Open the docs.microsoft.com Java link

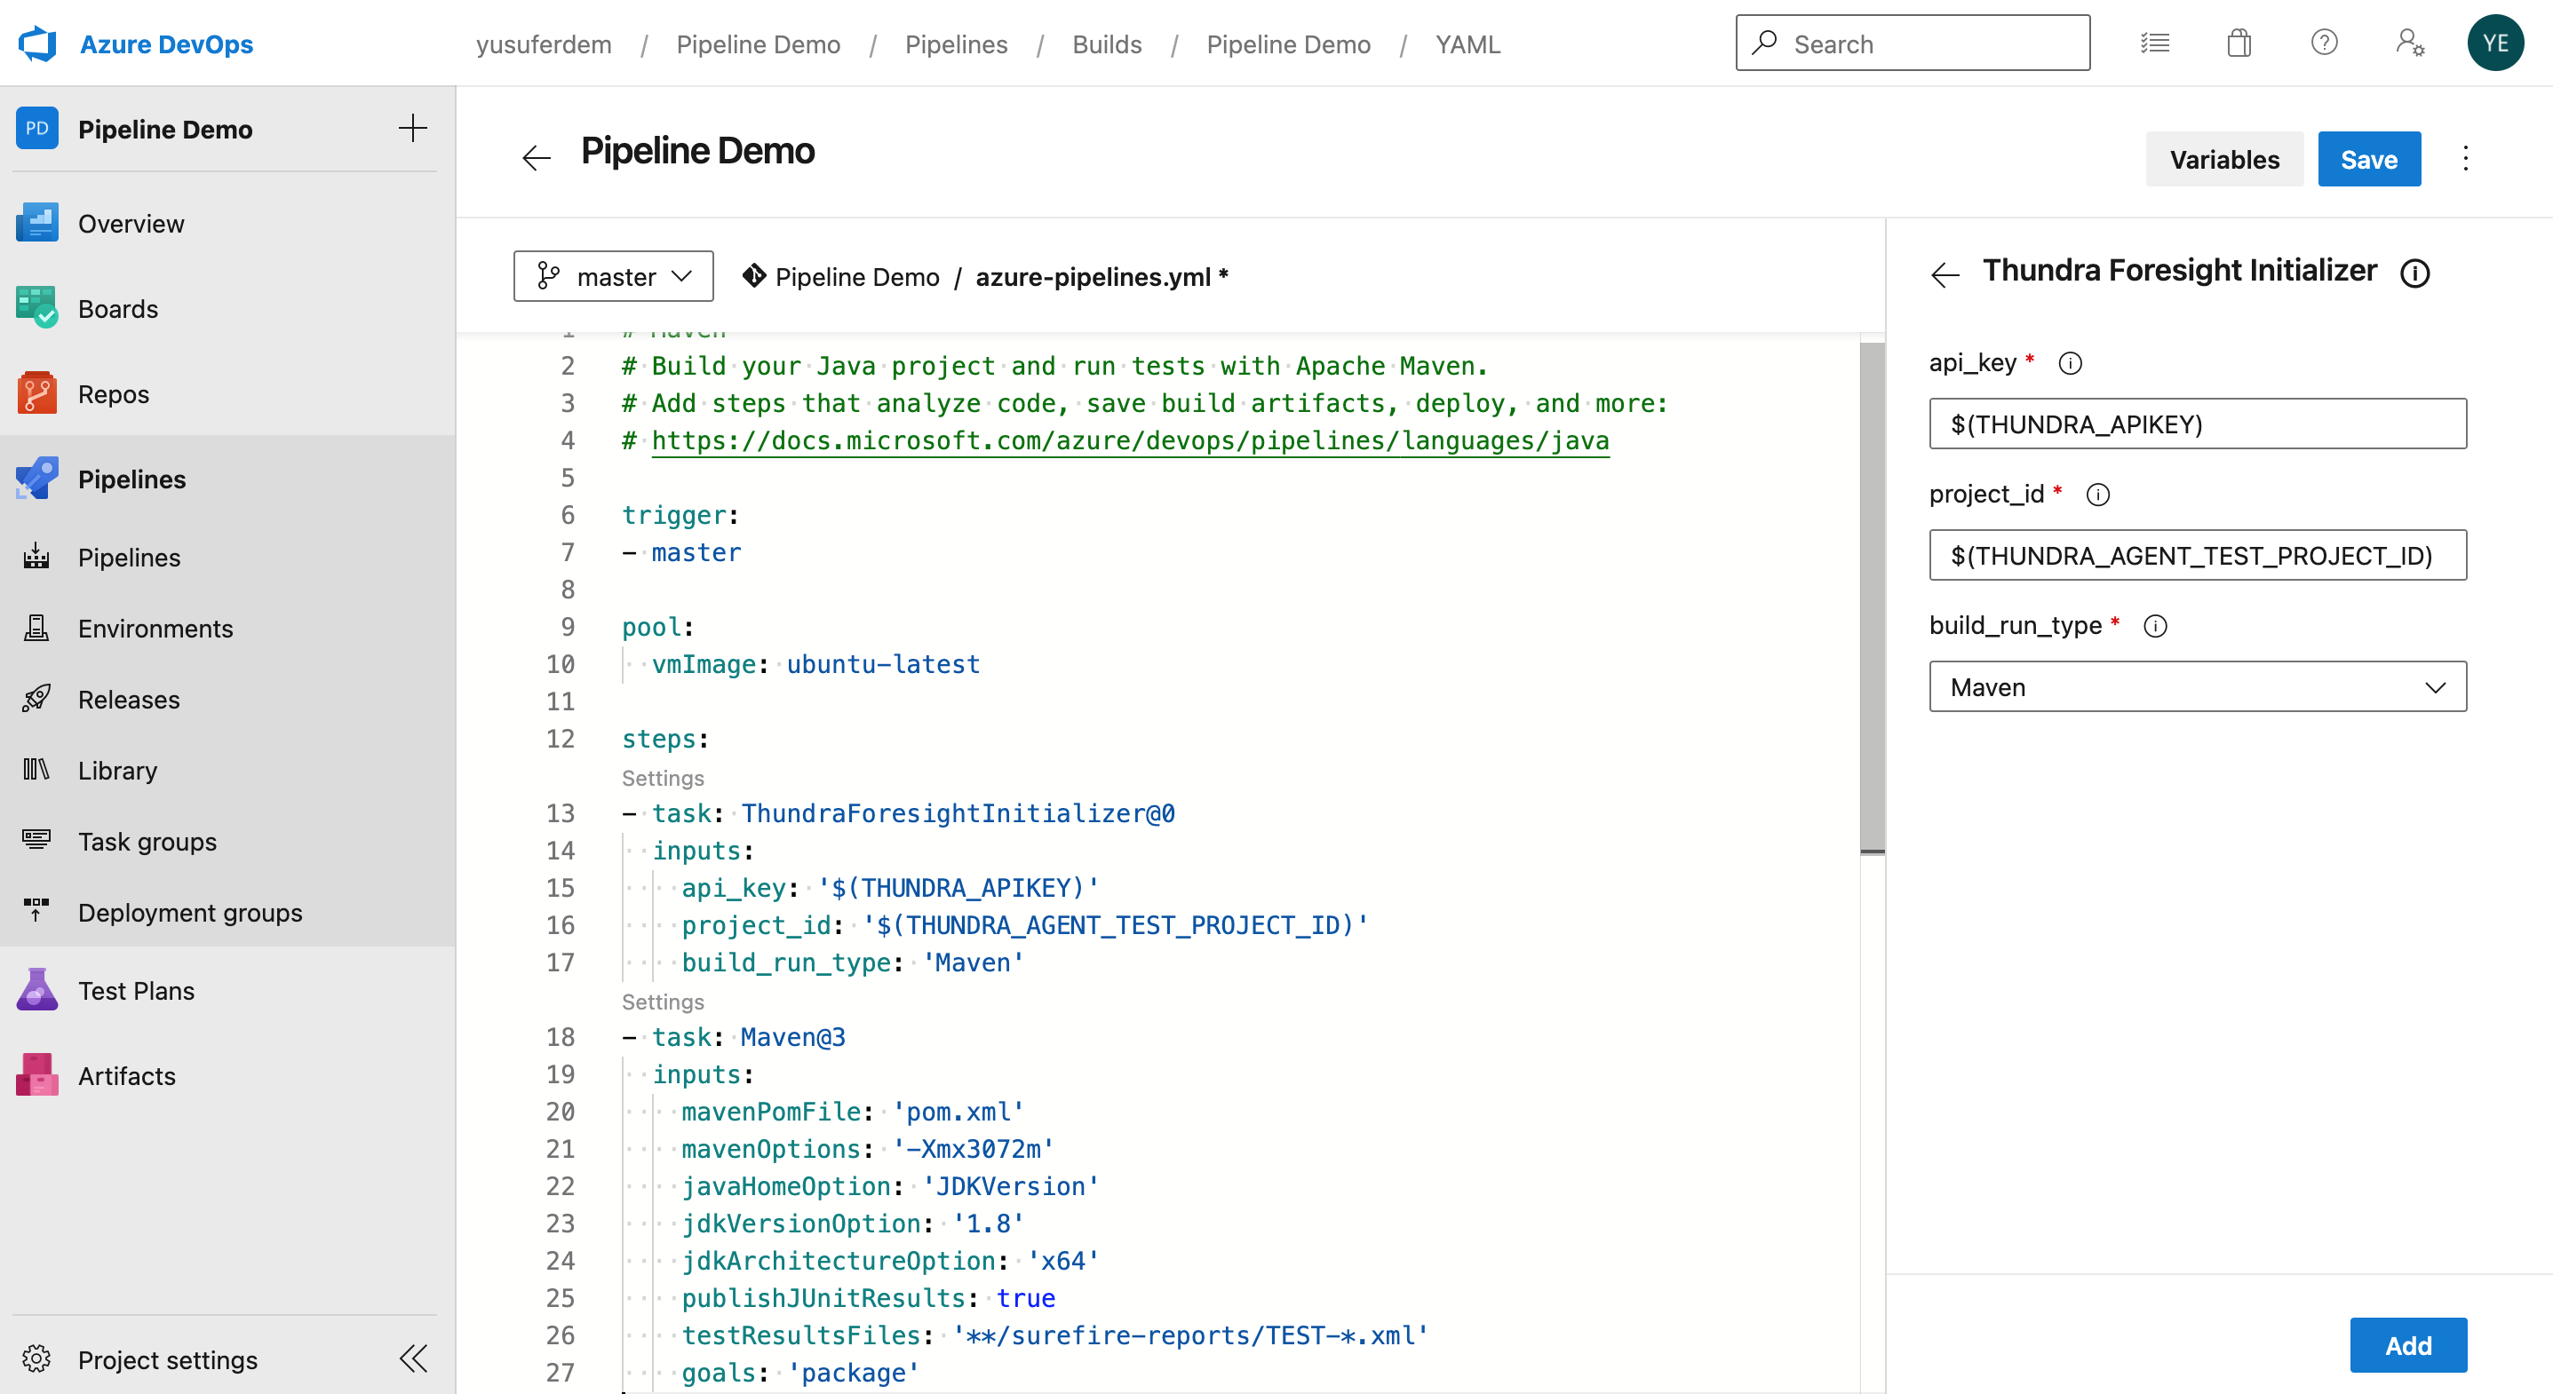point(1130,441)
